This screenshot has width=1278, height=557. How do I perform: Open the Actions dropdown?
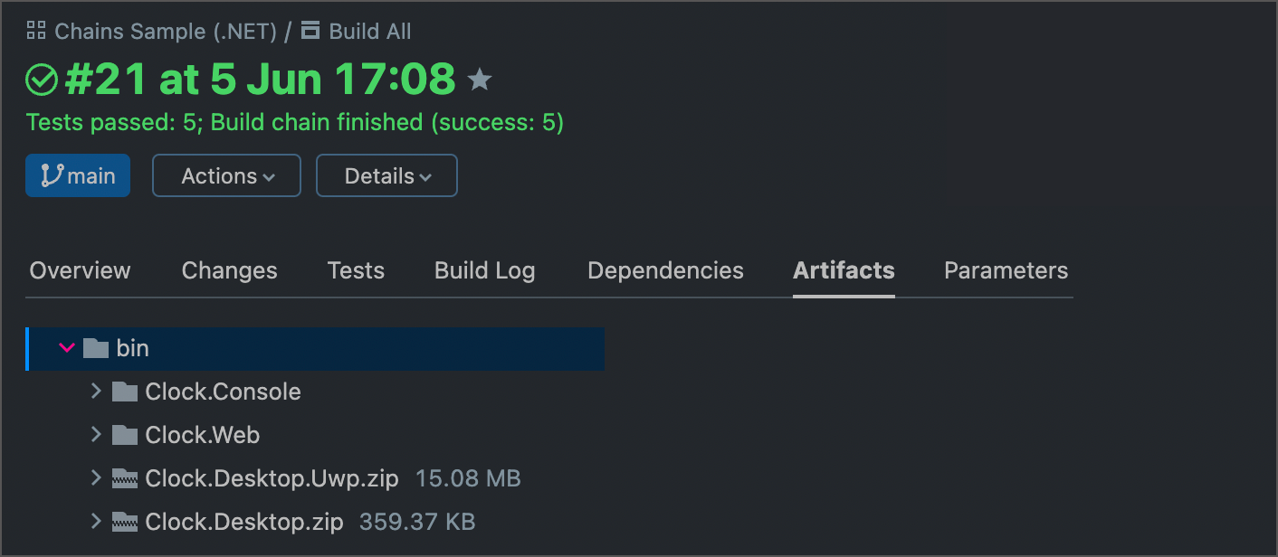[x=226, y=175]
